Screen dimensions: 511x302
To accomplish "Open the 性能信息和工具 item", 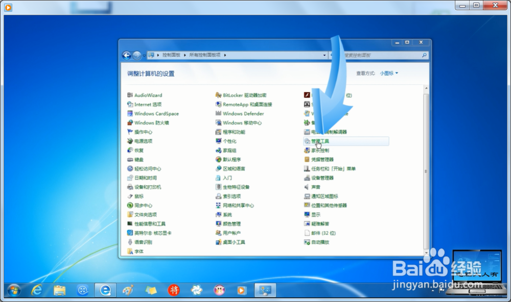I will [x=146, y=223].
